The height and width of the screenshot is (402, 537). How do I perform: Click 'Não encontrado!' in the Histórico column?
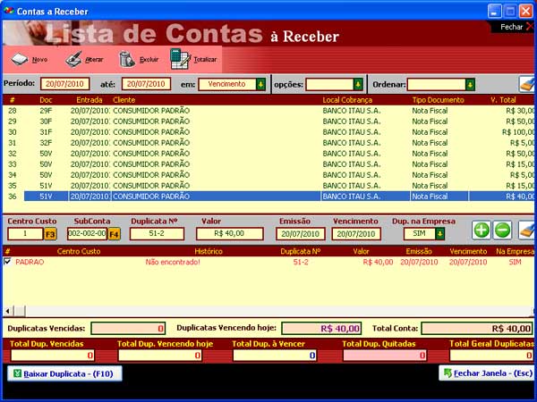[173, 262]
